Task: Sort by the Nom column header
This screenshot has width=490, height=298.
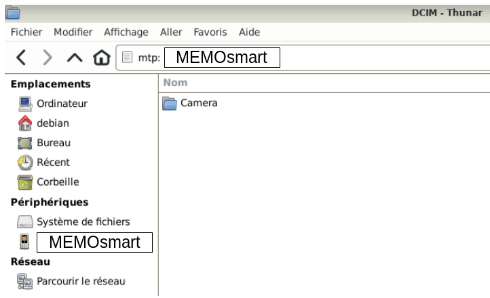Action: coord(324,83)
